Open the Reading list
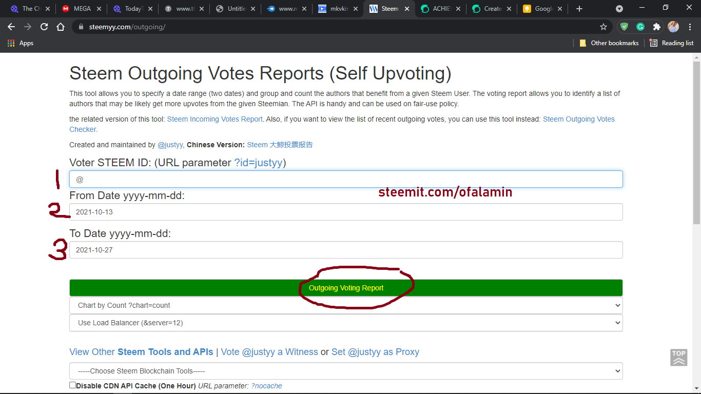Screen dimensions: 701x394 click(x=672, y=43)
